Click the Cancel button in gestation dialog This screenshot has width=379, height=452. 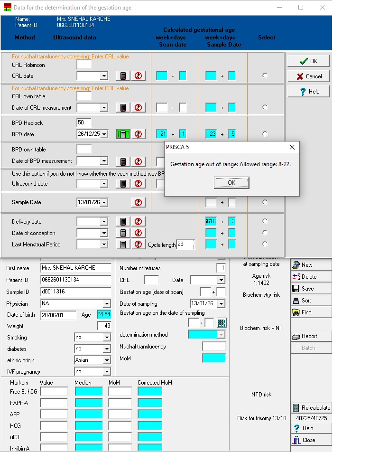click(308, 76)
